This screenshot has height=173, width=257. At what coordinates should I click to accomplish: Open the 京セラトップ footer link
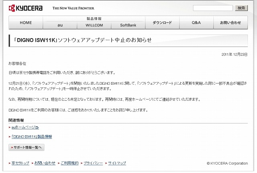tap(20, 163)
